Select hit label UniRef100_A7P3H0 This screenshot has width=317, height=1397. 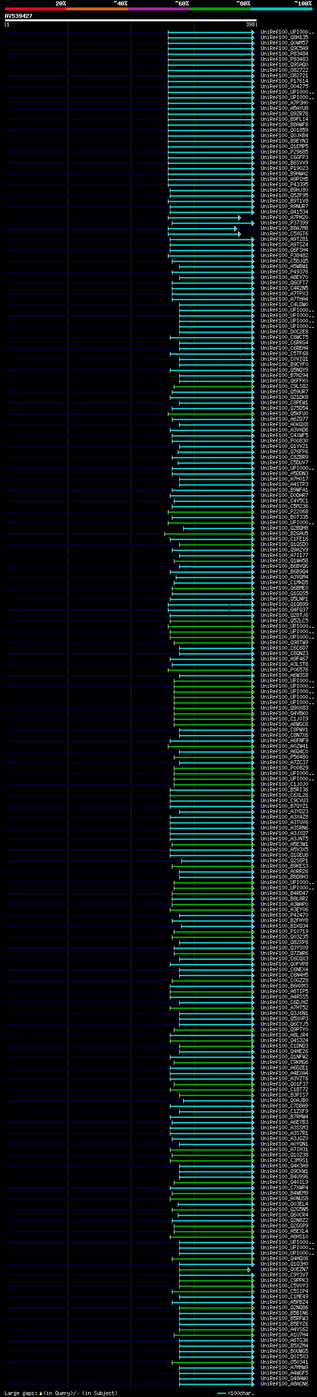pos(284,103)
